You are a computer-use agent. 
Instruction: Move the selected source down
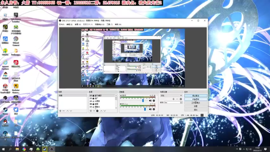(x=105, y=111)
